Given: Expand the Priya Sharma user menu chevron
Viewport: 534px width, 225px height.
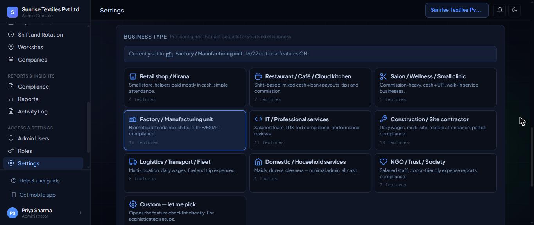Looking at the screenshot, I should (81, 213).
